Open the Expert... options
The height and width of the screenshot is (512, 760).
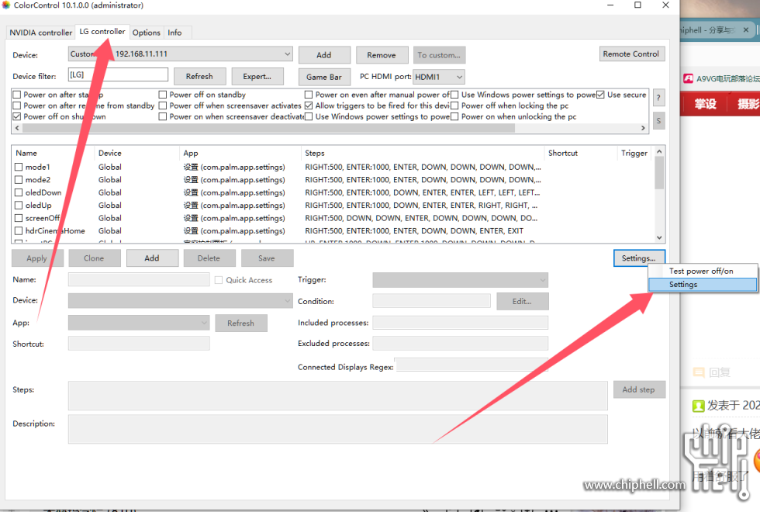tap(257, 76)
